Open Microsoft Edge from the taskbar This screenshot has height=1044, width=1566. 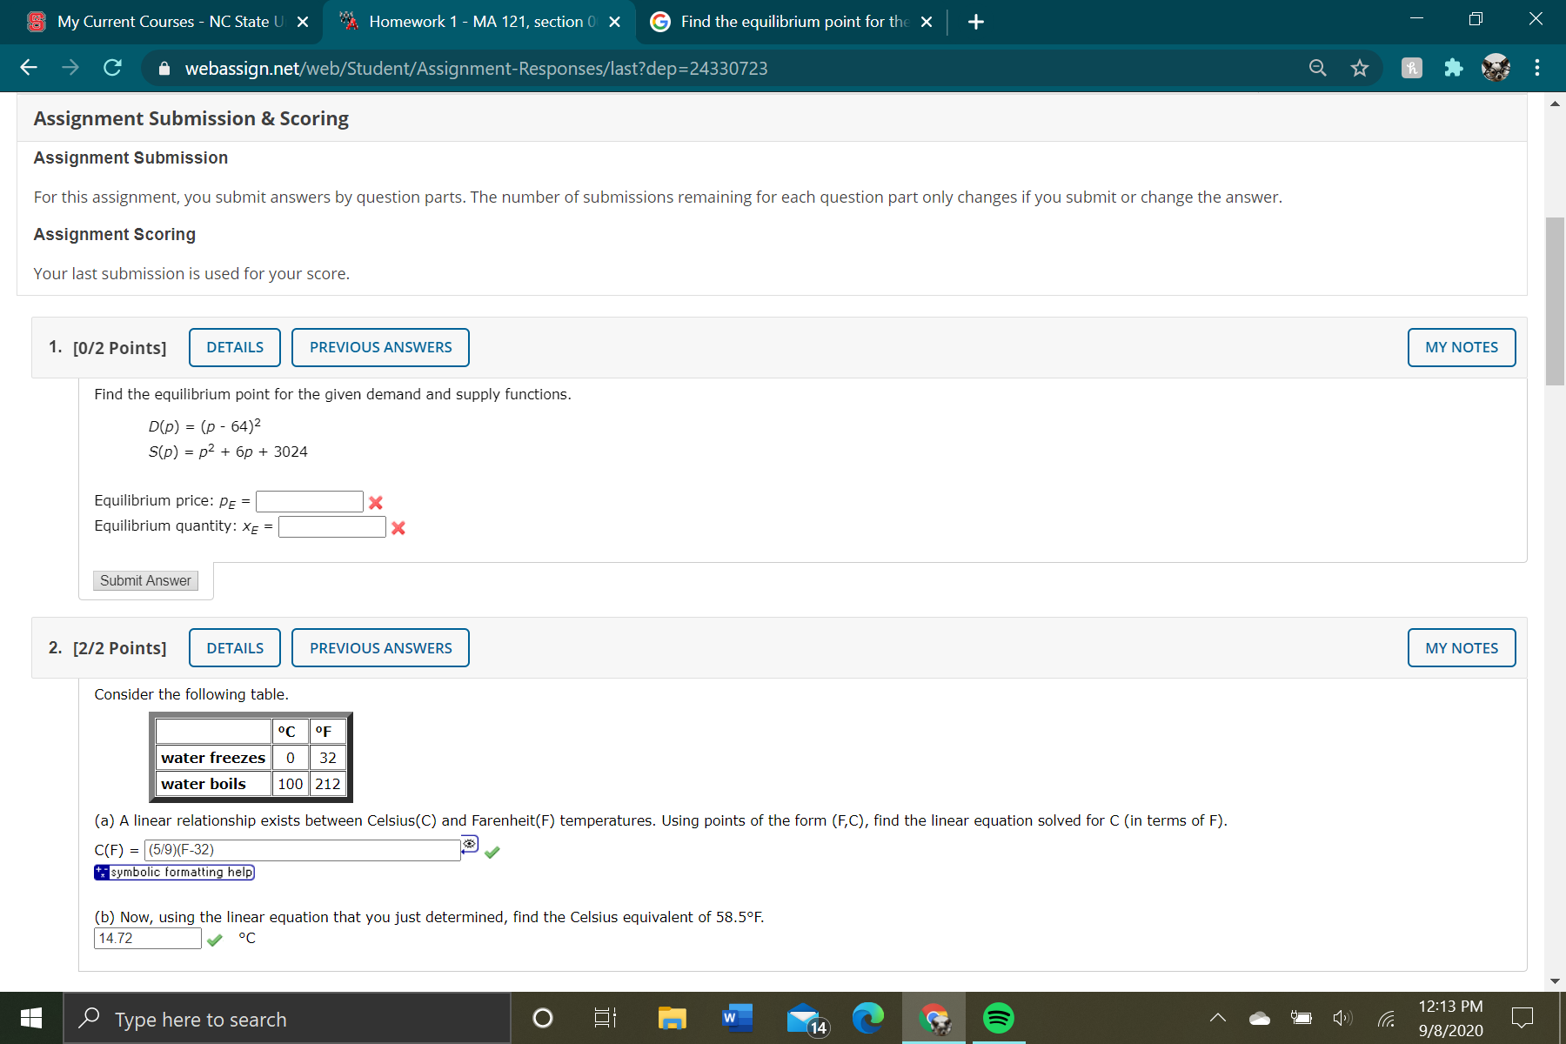point(867,1018)
